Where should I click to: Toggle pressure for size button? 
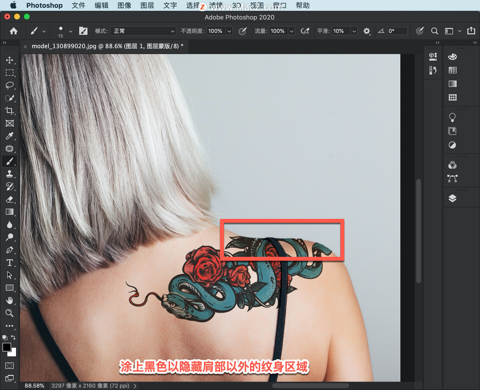coord(420,31)
